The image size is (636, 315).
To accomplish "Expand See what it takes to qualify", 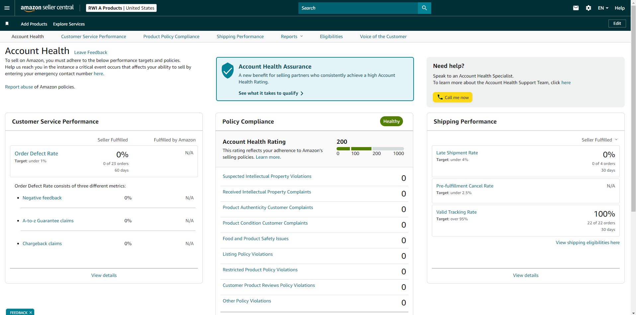I will point(271,93).
